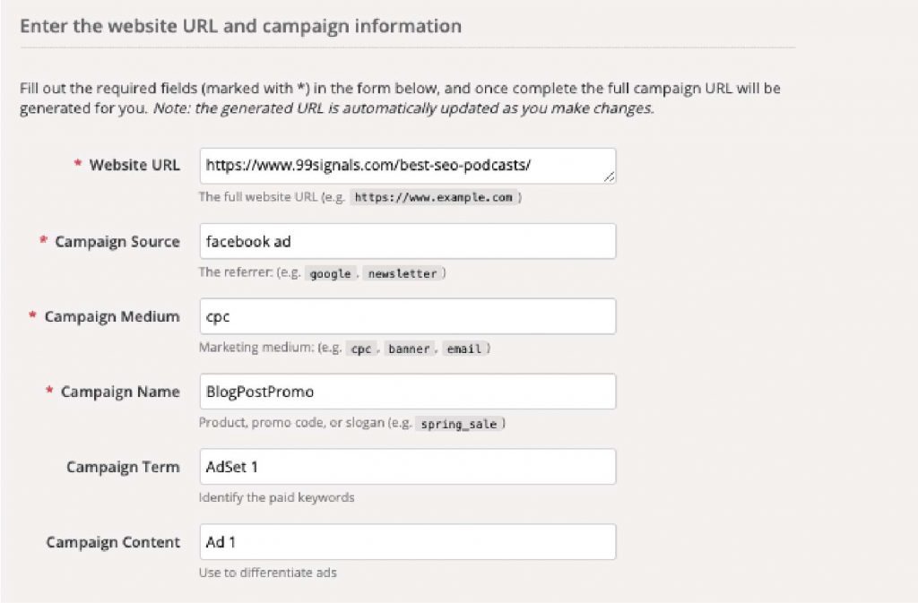Select the Campaign Source field showing facebook ad
Screen dimensions: 918x603
[408, 240]
